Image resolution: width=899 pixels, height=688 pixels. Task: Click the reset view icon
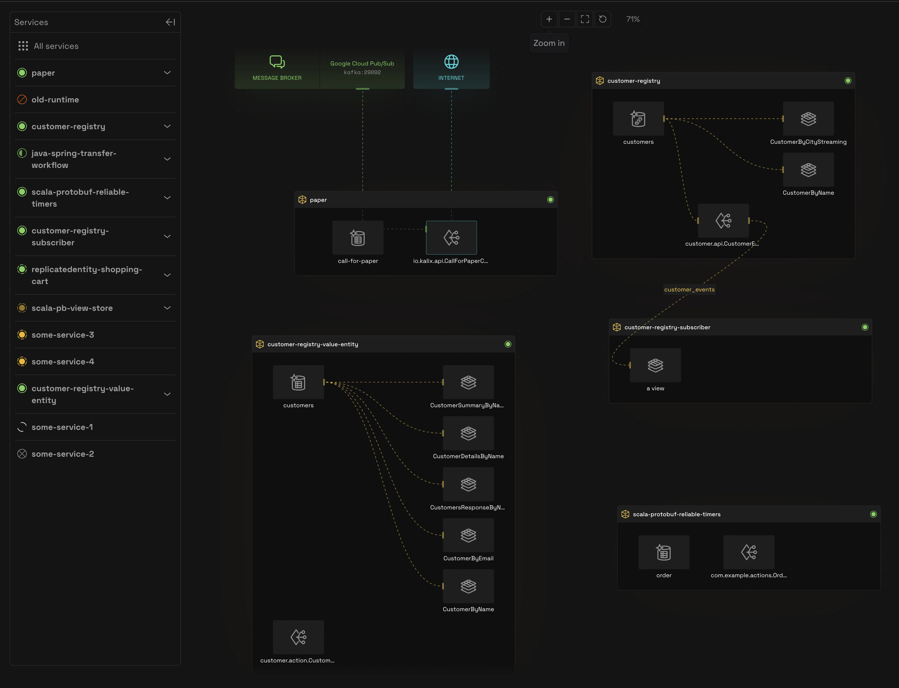(603, 19)
